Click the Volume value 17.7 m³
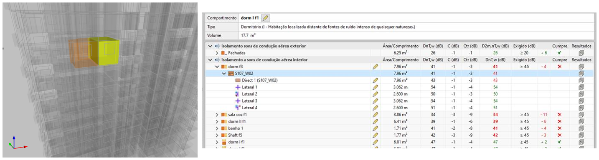Image resolution: width=599 pixels, height=160 pixels. (248, 35)
